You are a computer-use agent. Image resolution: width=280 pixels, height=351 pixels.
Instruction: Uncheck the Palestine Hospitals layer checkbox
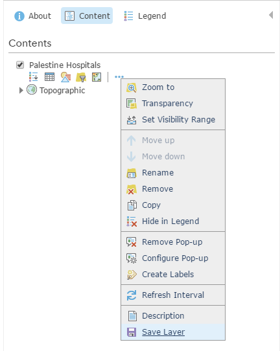(x=20, y=65)
